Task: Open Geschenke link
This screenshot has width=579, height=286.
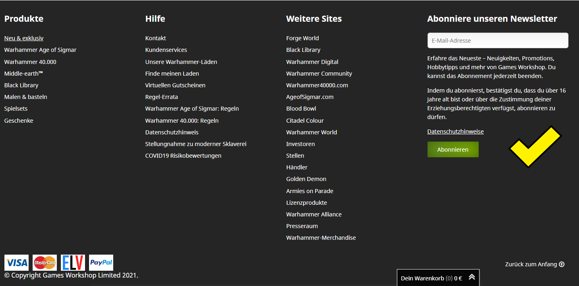Action: pos(19,121)
